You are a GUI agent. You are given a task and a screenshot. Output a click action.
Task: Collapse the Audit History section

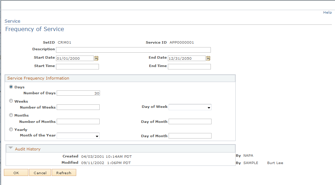[10, 148]
